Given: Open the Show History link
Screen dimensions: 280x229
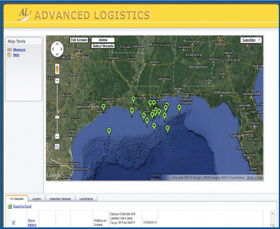Looking at the screenshot, I should (x=32, y=223).
